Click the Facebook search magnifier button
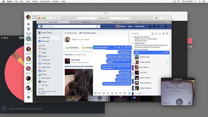 click(97, 27)
